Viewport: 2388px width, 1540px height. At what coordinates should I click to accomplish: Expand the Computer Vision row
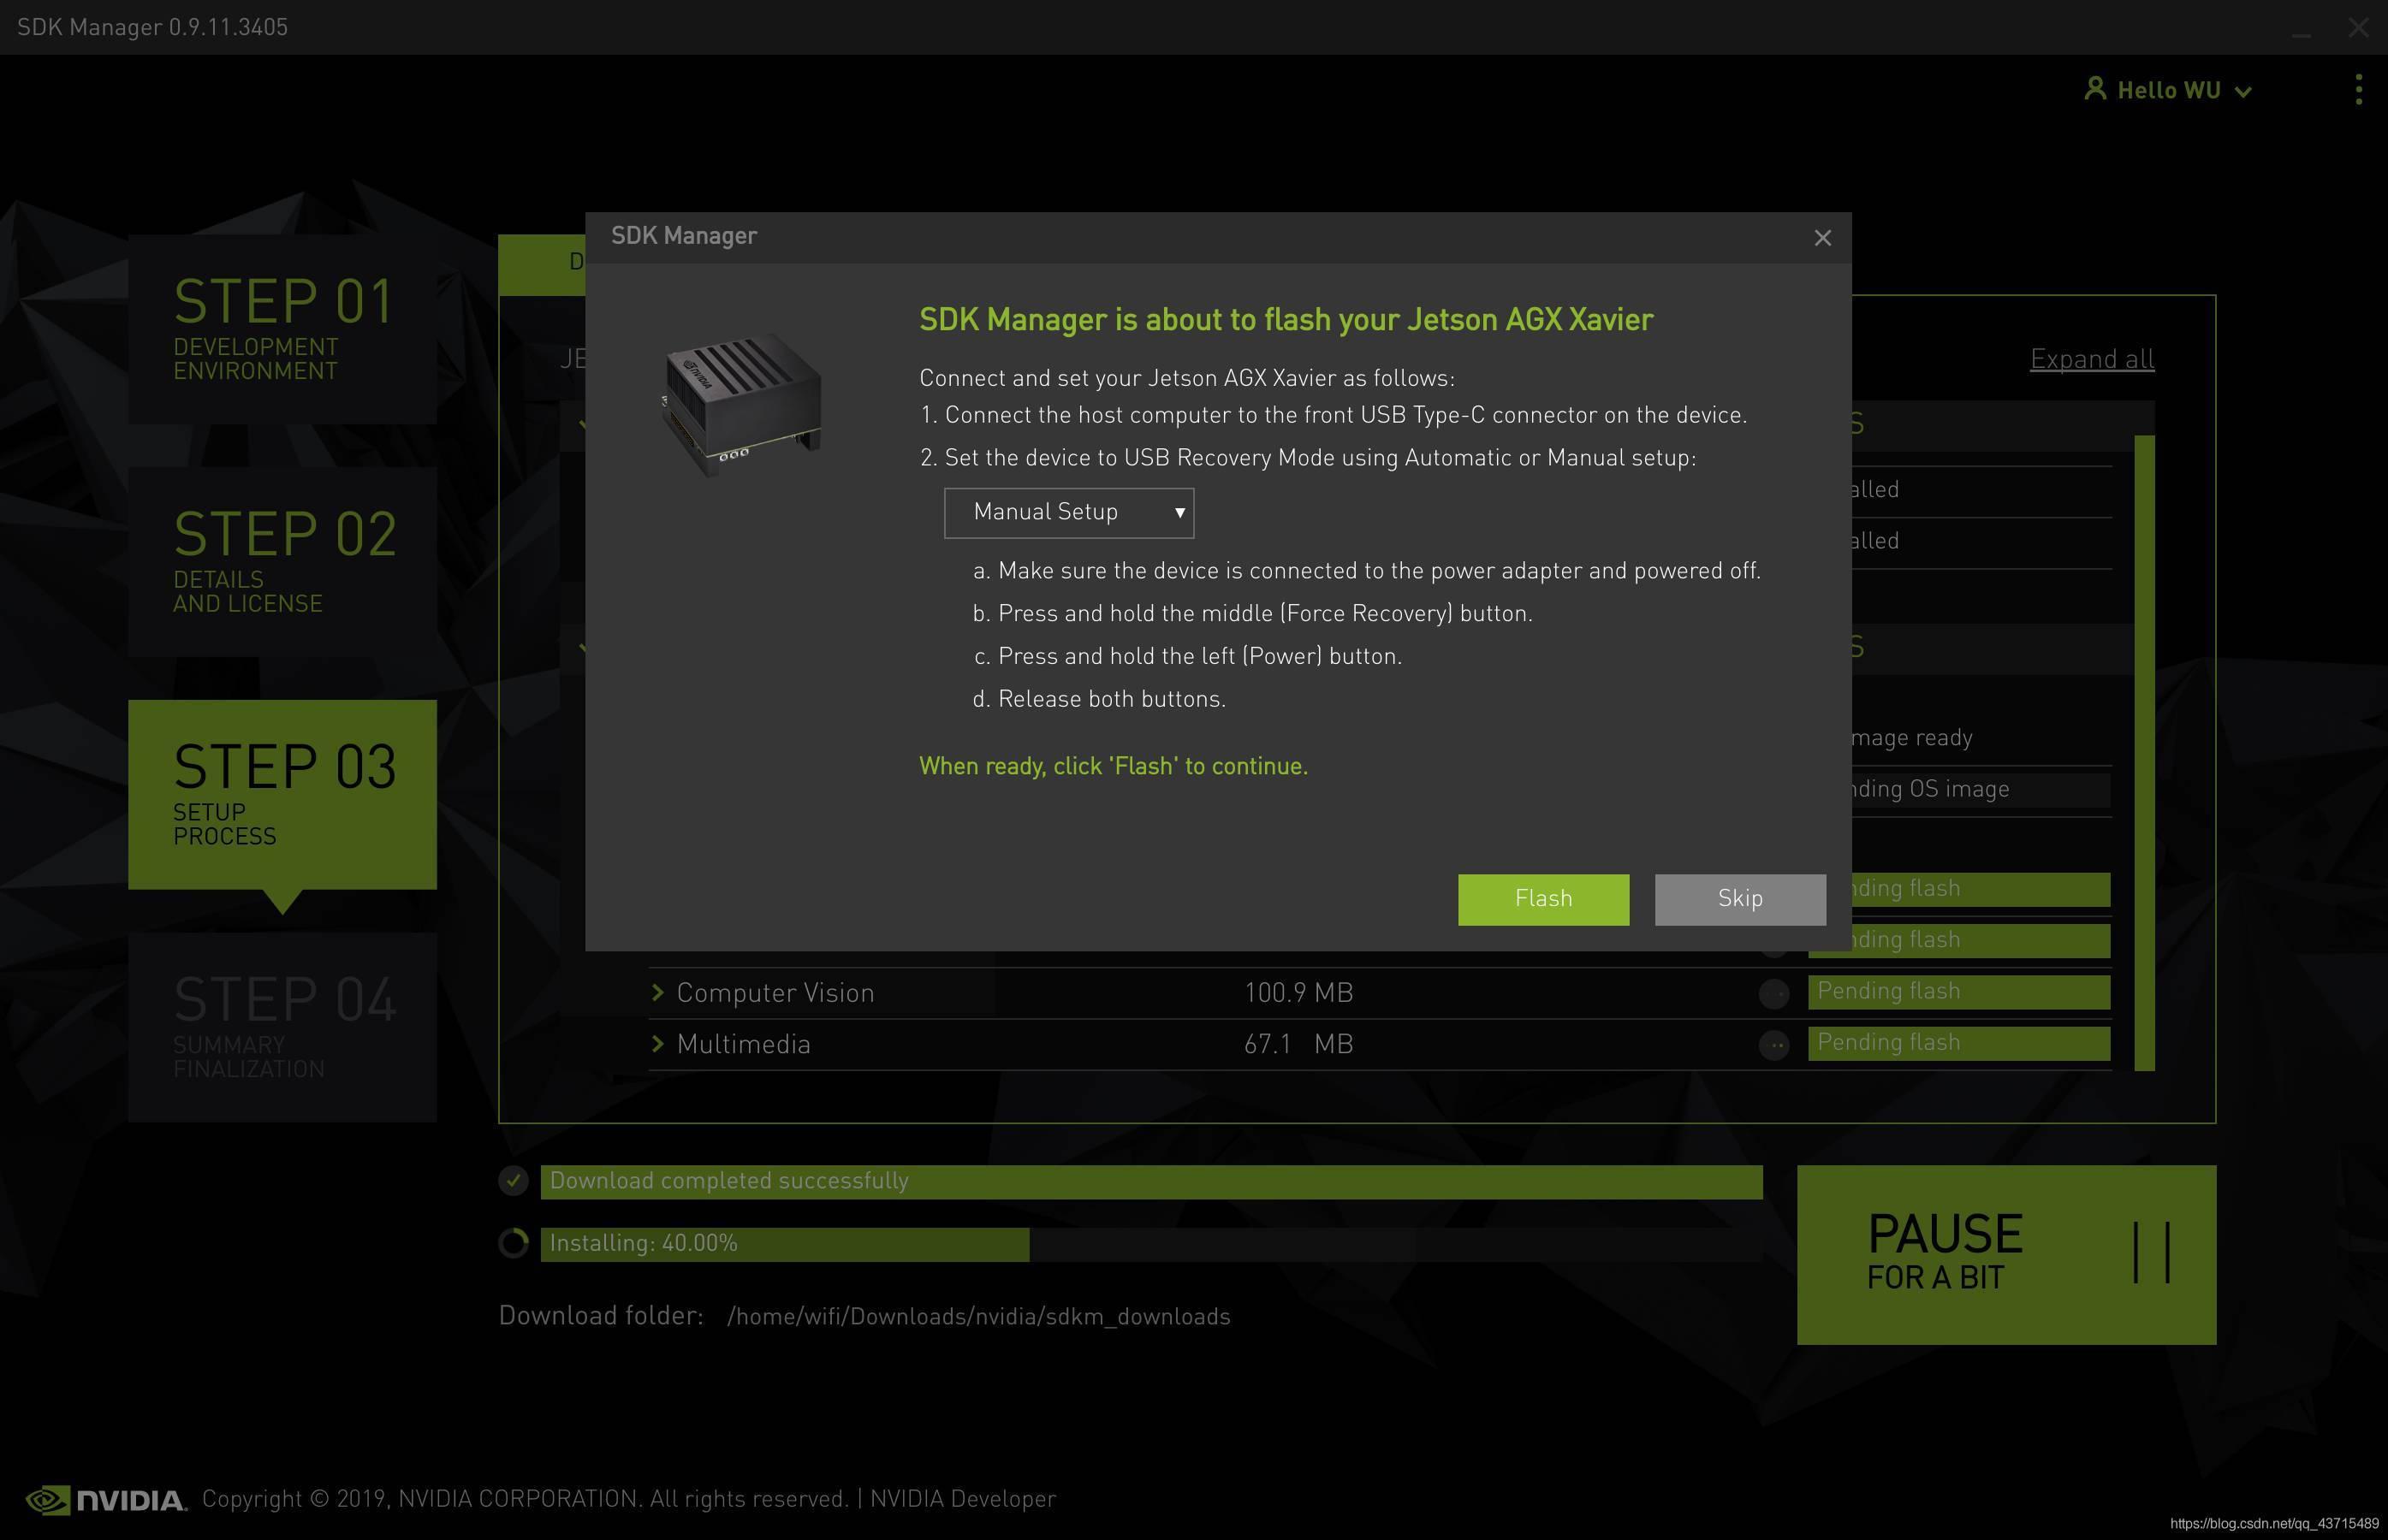pyautogui.click(x=657, y=992)
